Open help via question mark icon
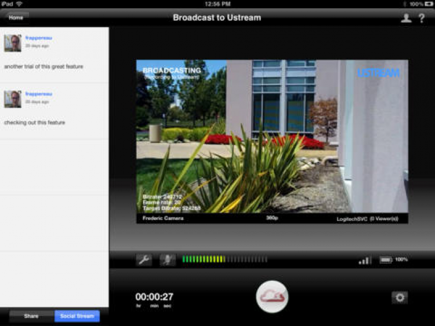This screenshot has height=326, width=435. (x=422, y=18)
